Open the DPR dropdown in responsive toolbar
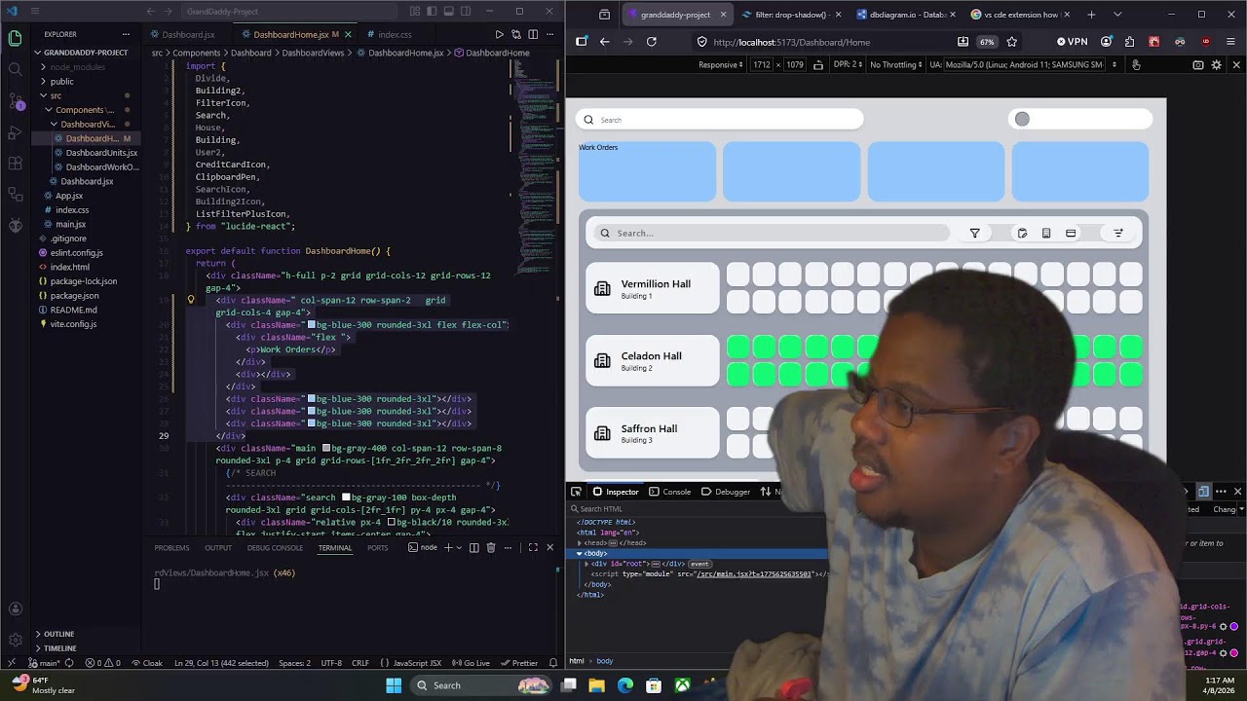Image resolution: width=1247 pixels, height=701 pixels. tap(846, 65)
